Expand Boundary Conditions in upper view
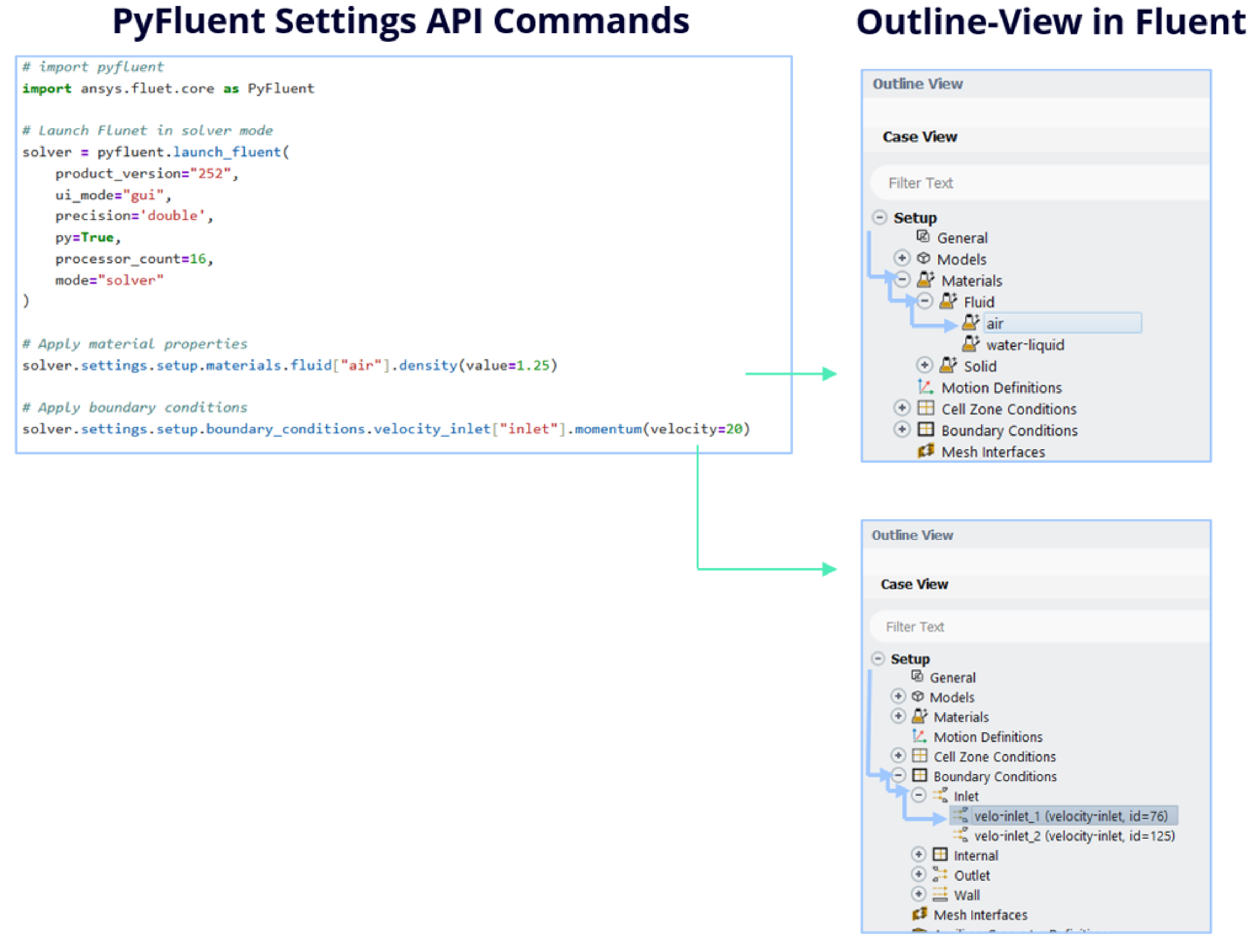The height and width of the screenshot is (942, 1257). click(902, 429)
